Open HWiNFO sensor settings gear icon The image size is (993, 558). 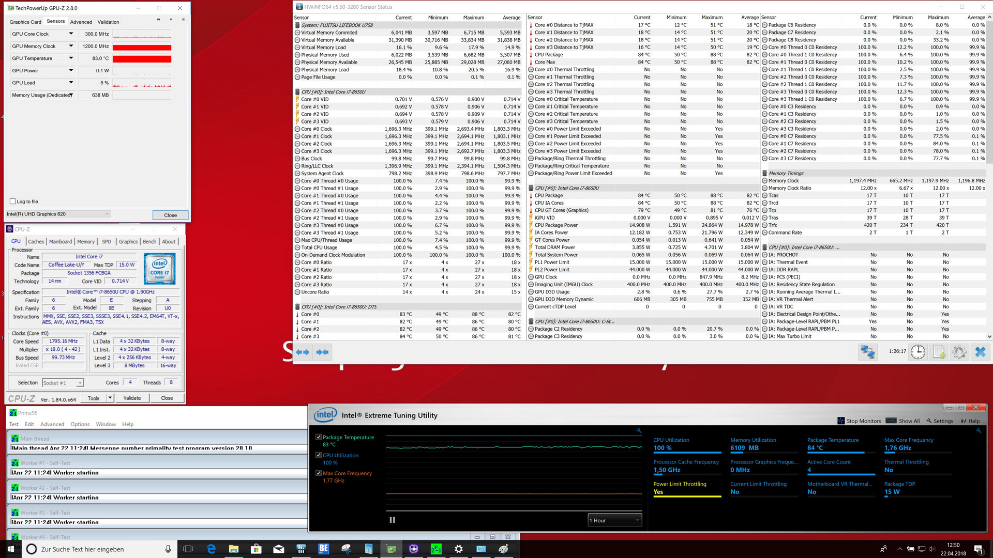click(x=959, y=352)
